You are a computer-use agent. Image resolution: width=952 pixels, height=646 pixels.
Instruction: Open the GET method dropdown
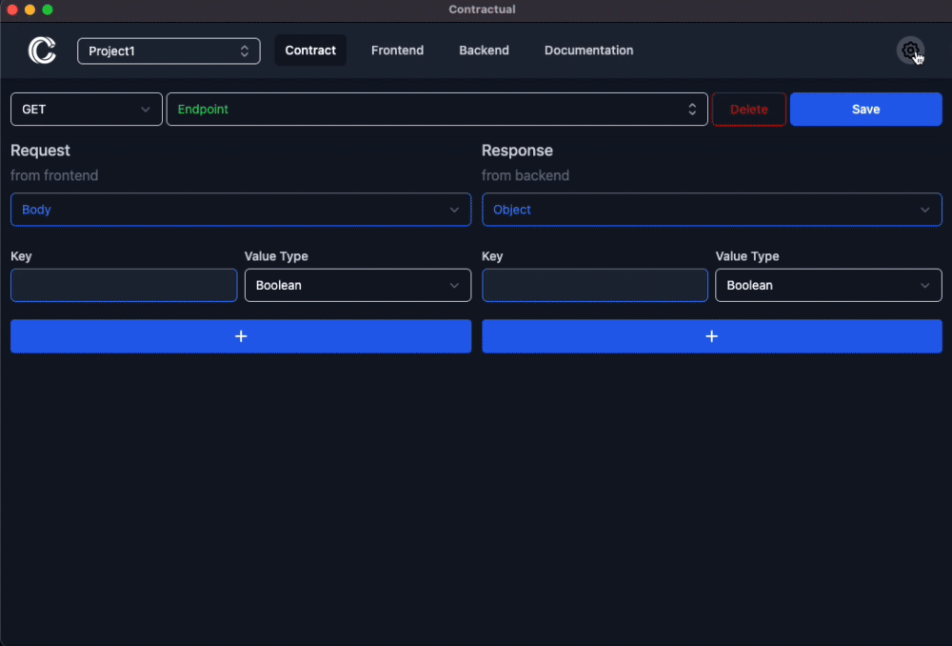pyautogui.click(x=87, y=110)
